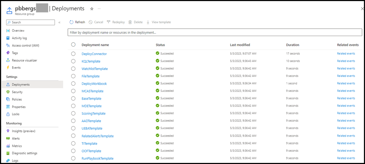
Task: Open the AADTemplate deployment link
Action: pyautogui.click(x=91, y=121)
